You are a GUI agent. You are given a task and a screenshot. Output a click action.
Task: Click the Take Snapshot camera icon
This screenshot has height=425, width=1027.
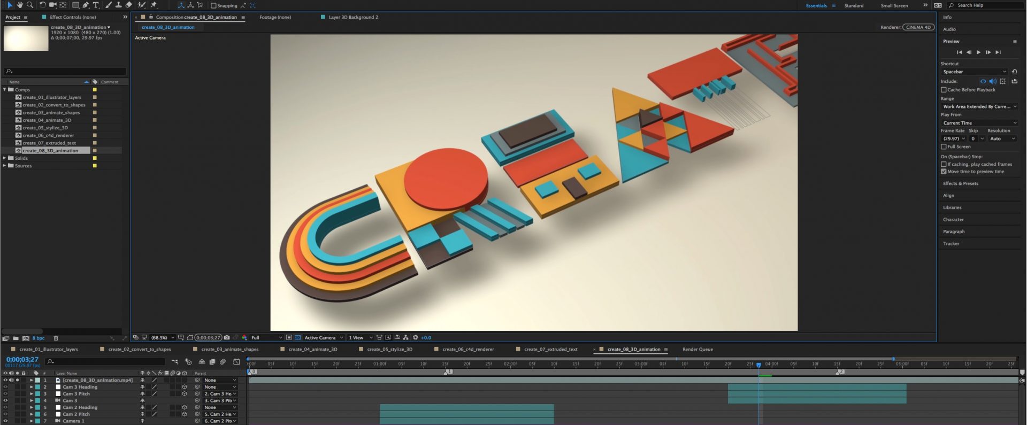coord(227,337)
